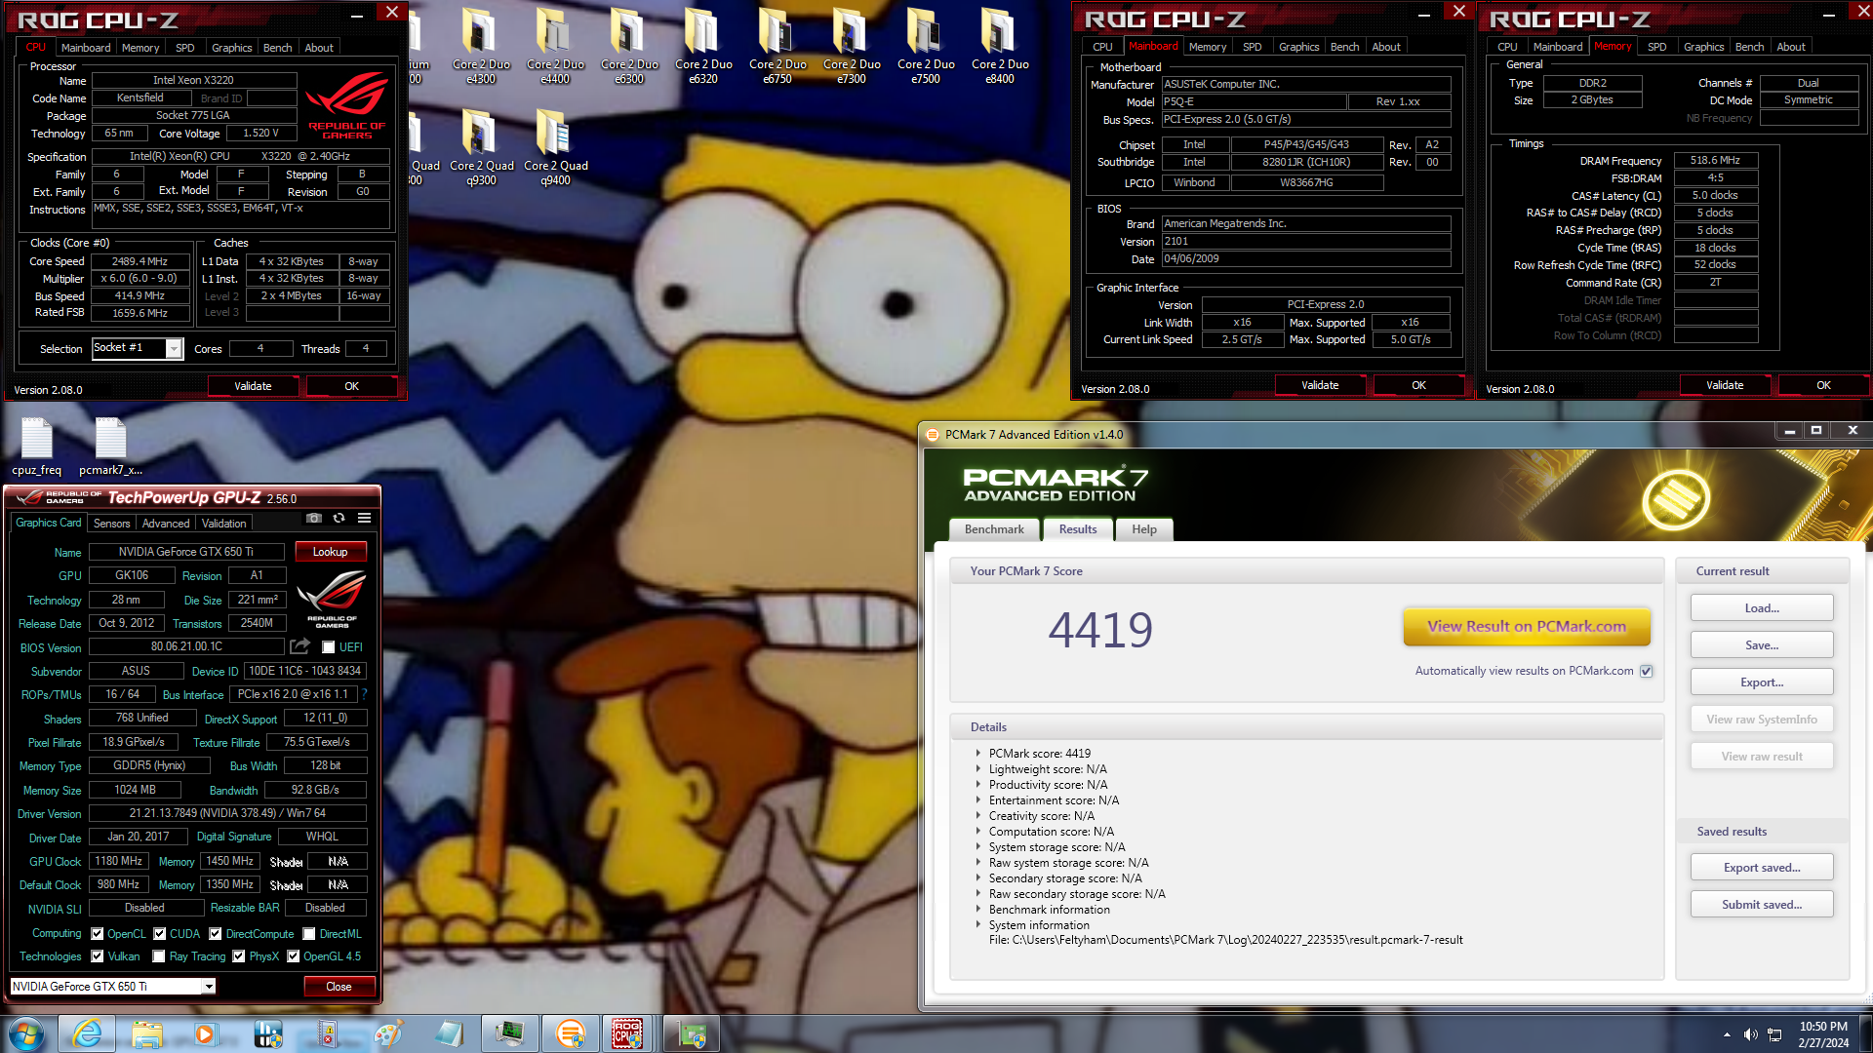Open the Core 2 Duo e7300 folder
The width and height of the screenshot is (1873, 1053).
[x=851, y=45]
